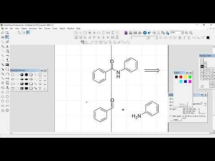Toggle the third checkbox in Analysis panel
Screen dimensions: 215x161
[171, 106]
